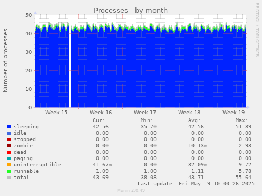Click the sleeping max value 51.89

[244, 127]
